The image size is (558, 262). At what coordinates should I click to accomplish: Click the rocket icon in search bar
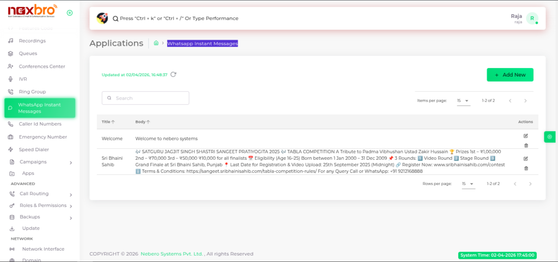[x=102, y=18]
